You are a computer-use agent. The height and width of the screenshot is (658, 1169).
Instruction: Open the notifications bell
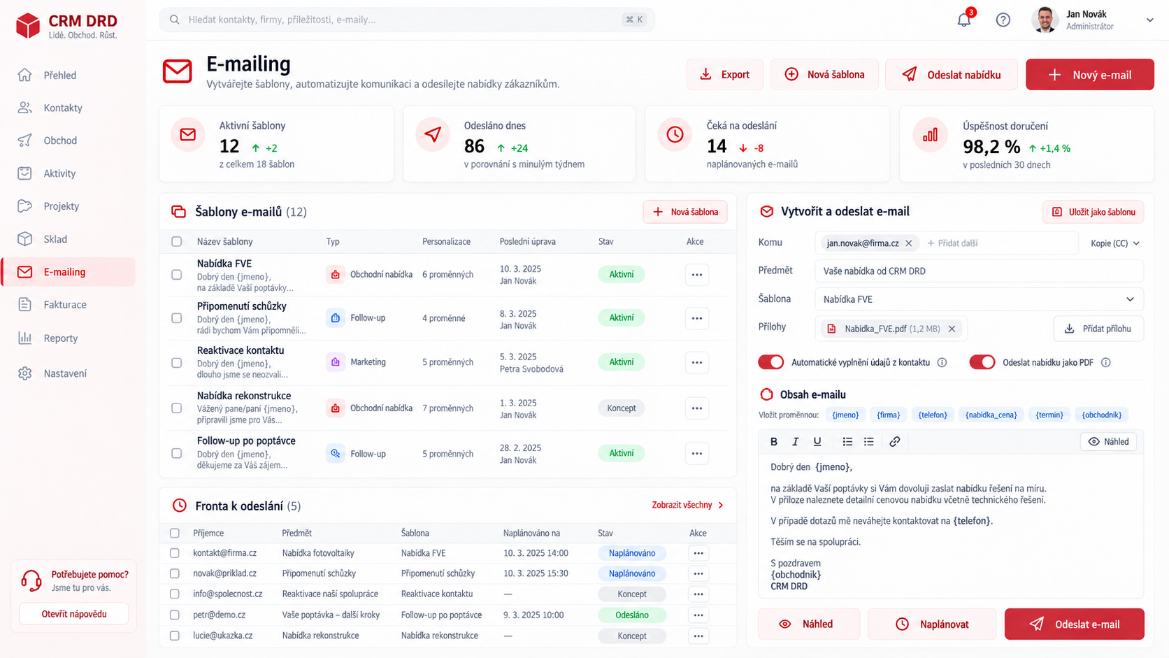tap(964, 19)
